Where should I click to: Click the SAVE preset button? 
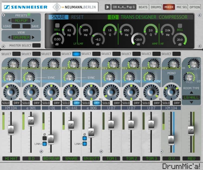click(27, 26)
